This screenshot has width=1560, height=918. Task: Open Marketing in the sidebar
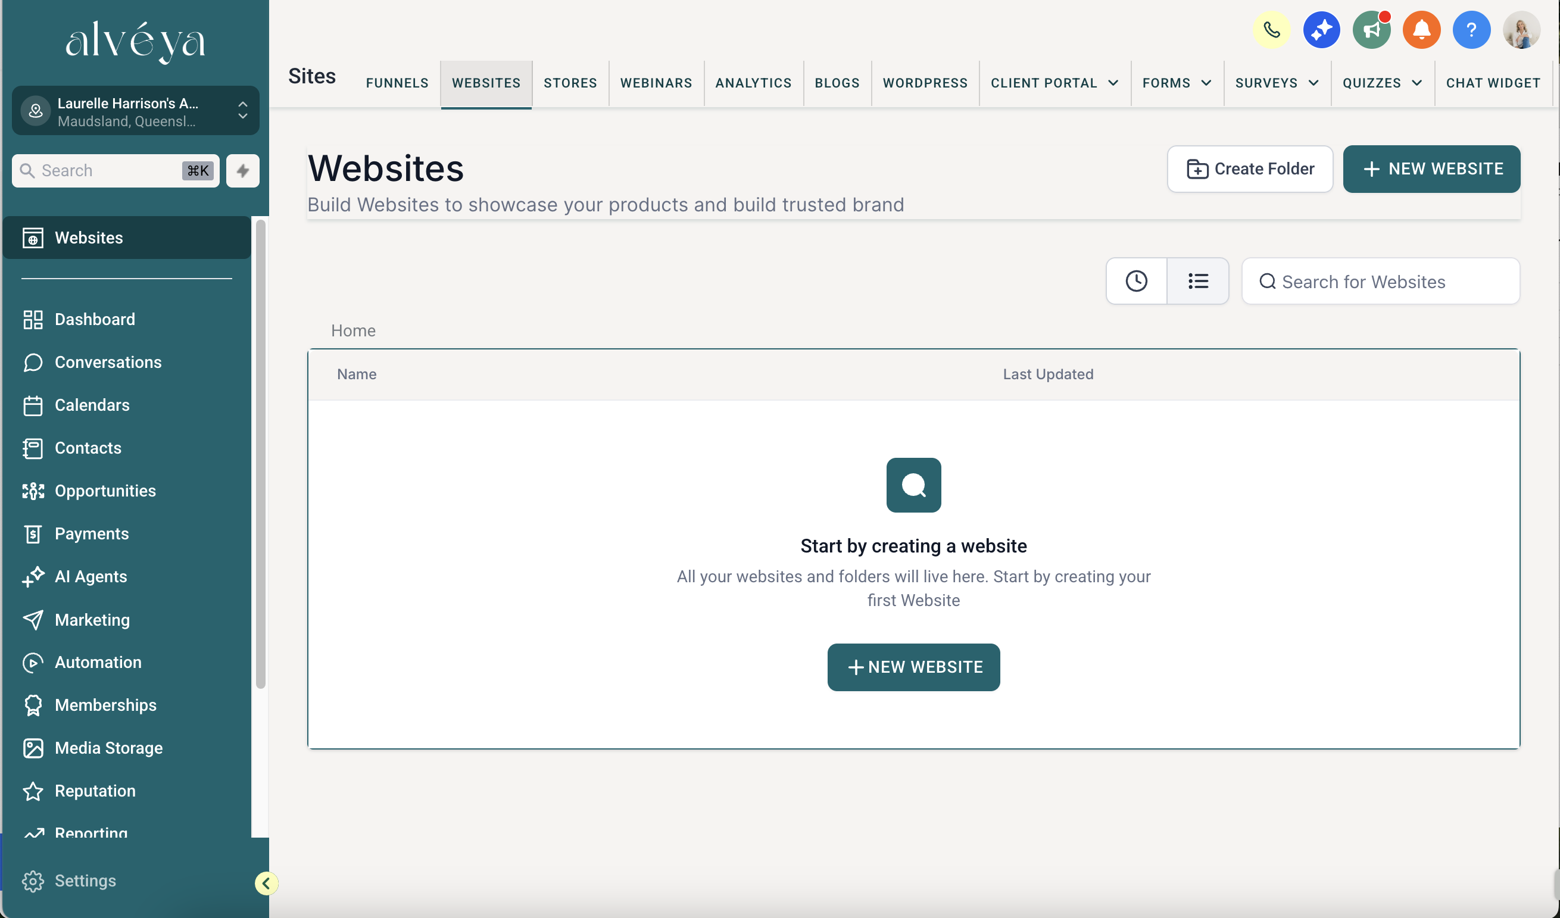pyautogui.click(x=127, y=620)
